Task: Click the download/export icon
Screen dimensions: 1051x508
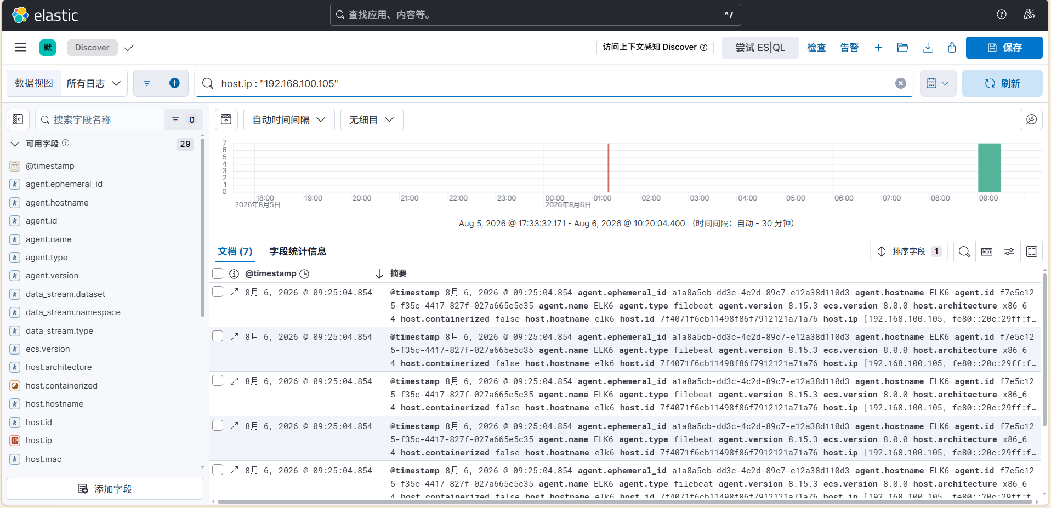Action: pyautogui.click(x=928, y=48)
